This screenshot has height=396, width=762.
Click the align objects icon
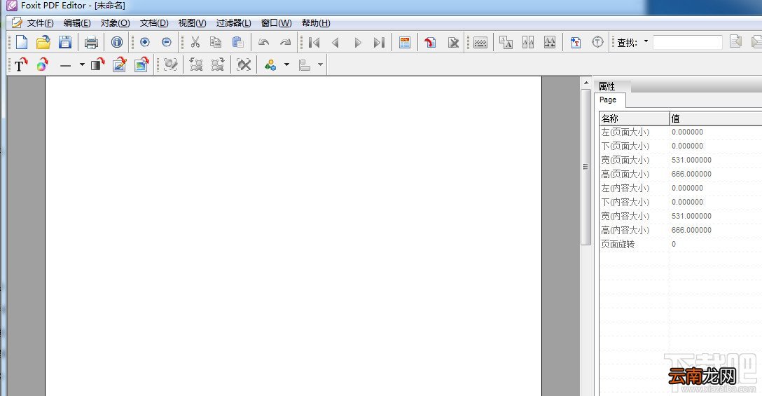pos(305,64)
